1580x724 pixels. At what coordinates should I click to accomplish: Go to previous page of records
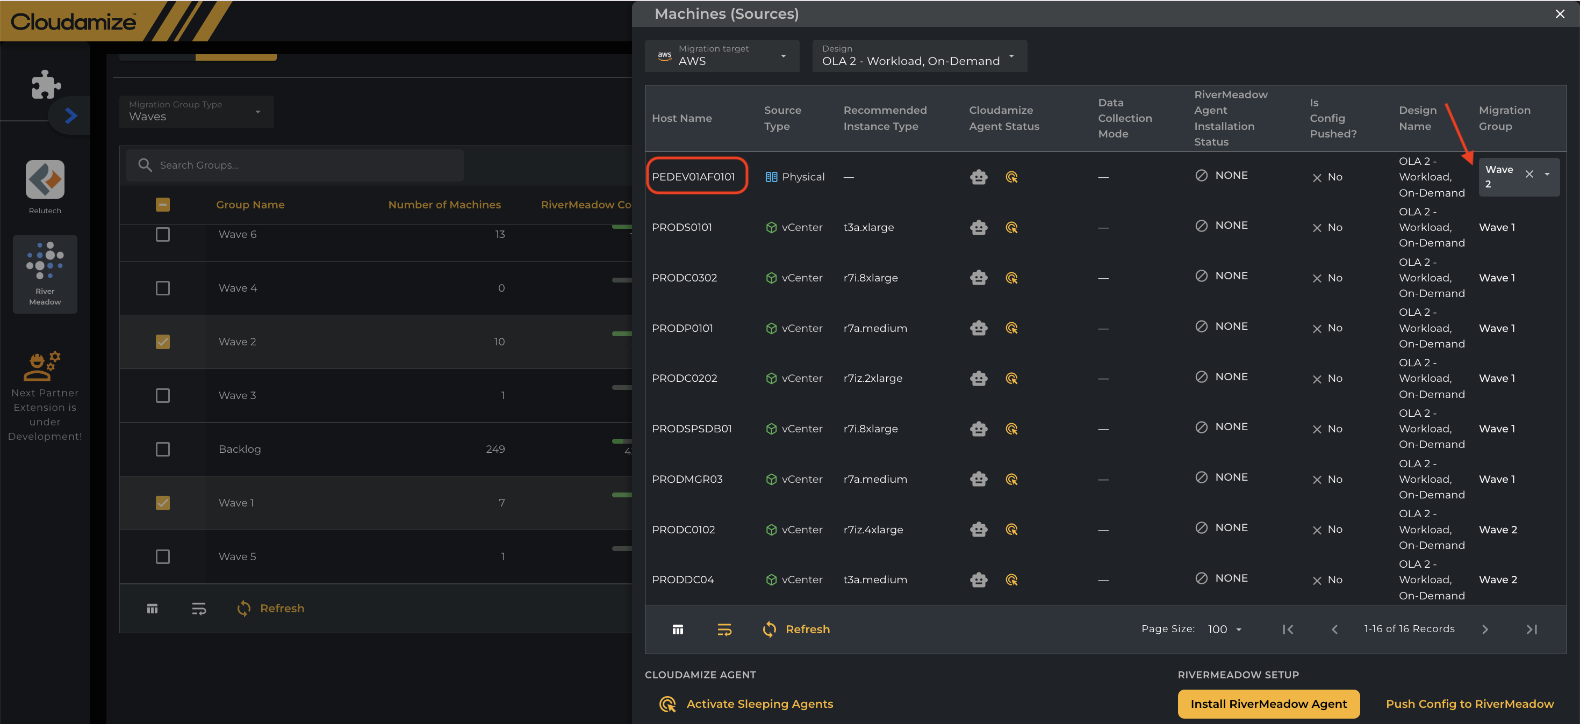(x=1334, y=629)
